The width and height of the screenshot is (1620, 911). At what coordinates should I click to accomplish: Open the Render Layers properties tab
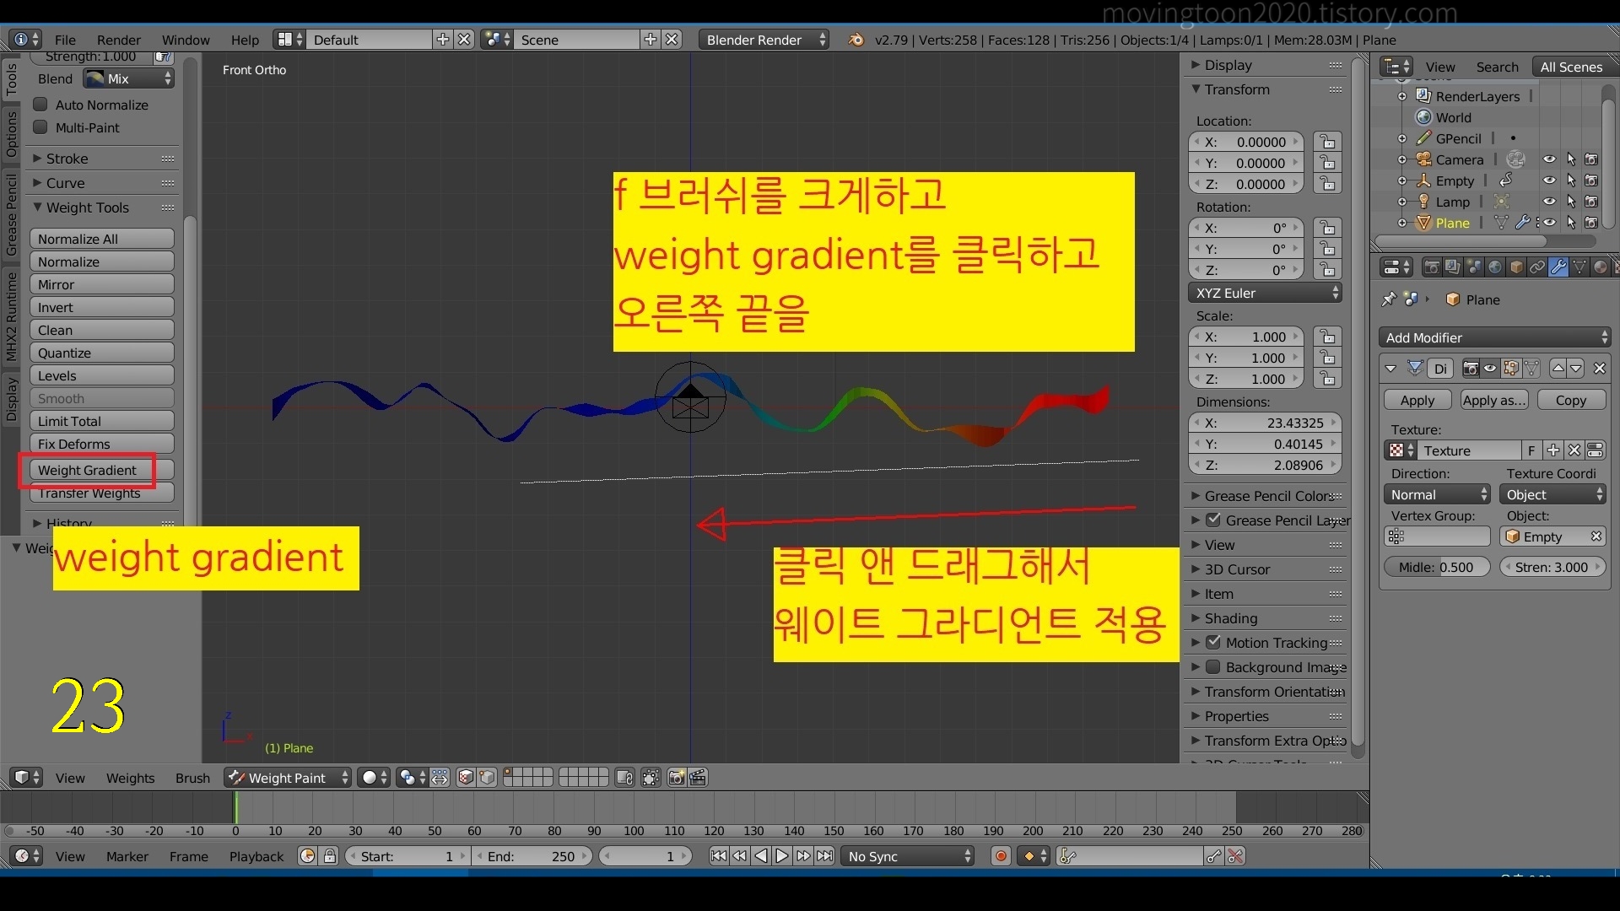tap(1453, 267)
